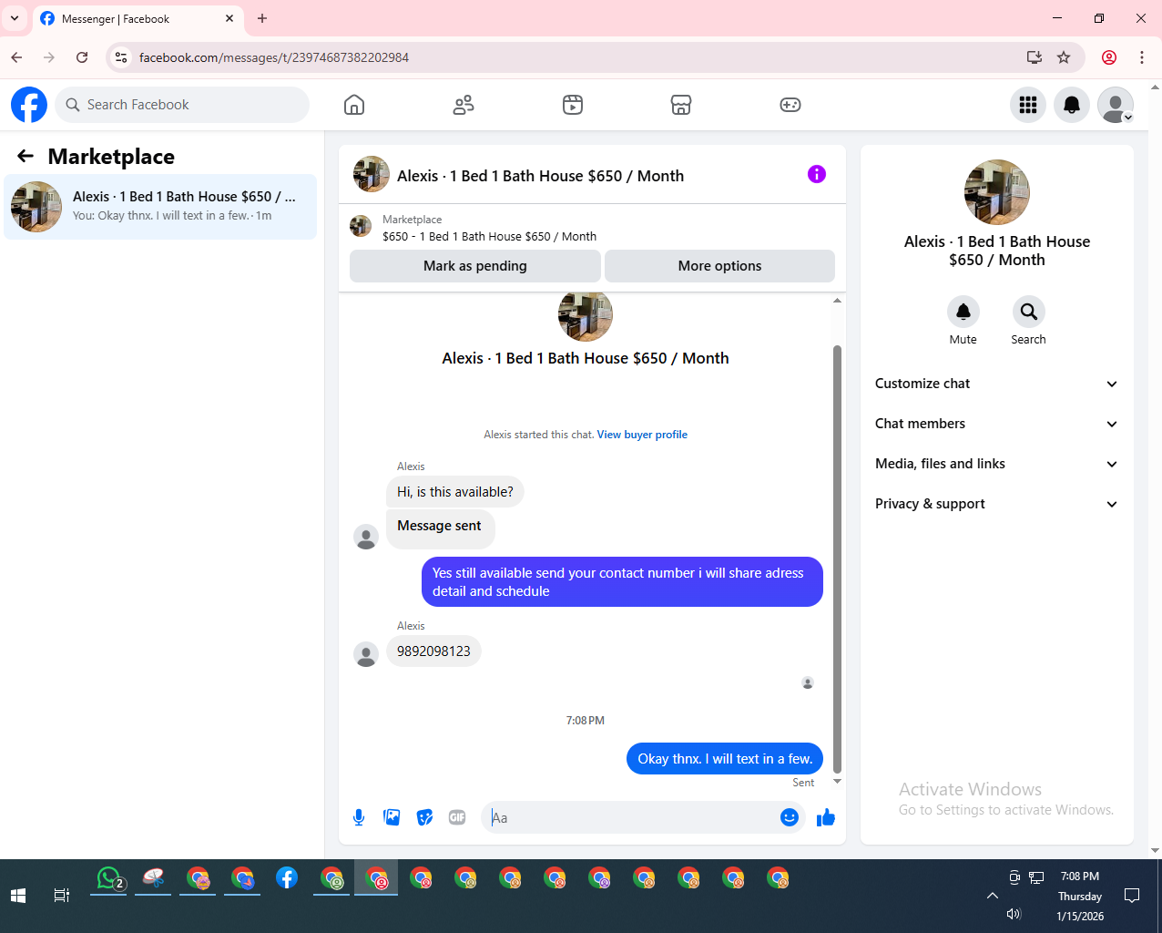Click the "Hi, is this available?" message
This screenshot has width=1162, height=933.
[x=455, y=492]
